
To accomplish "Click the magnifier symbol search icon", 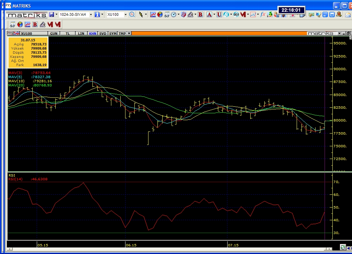I will pos(132,14).
